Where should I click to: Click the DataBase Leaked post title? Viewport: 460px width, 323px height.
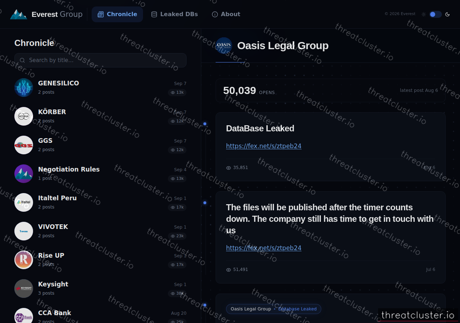pos(260,128)
